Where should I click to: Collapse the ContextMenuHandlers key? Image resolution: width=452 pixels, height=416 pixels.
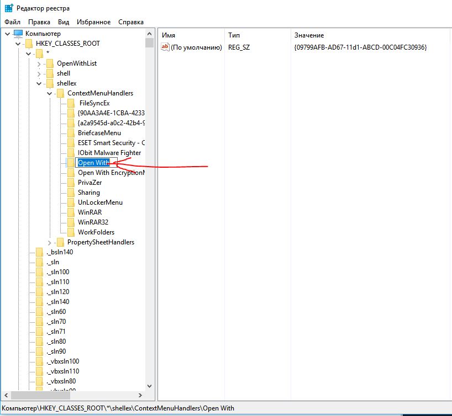coord(49,93)
